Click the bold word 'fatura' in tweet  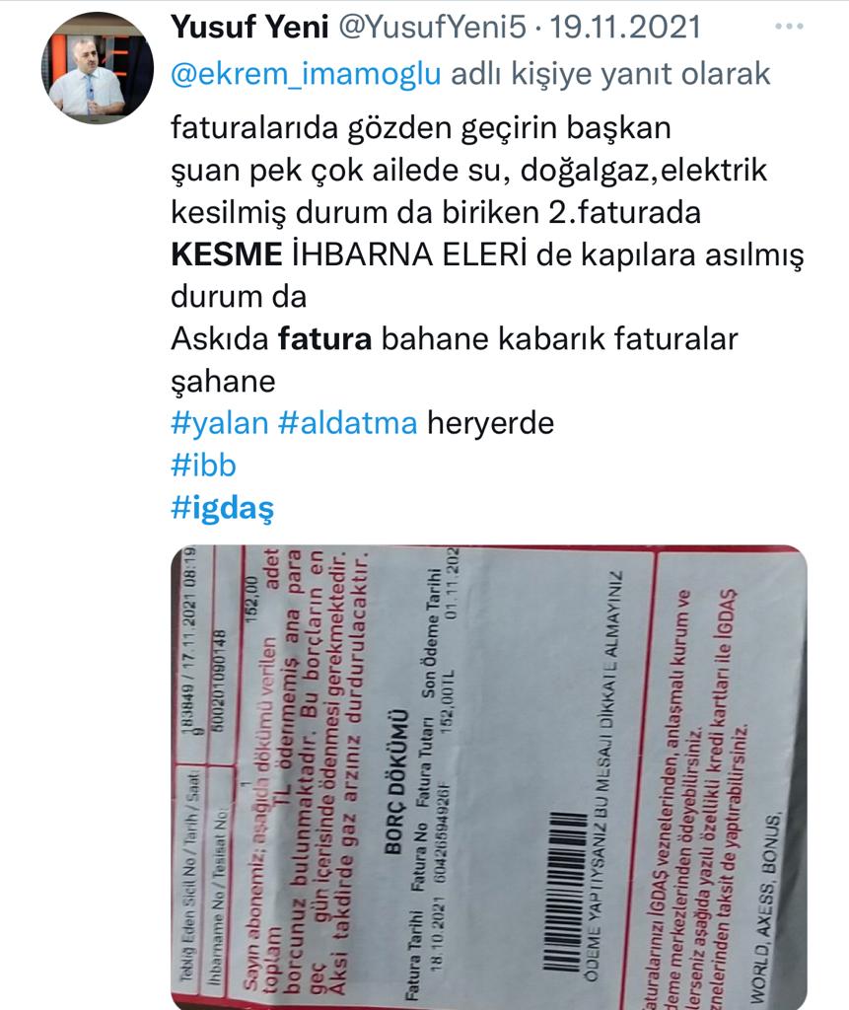click(x=324, y=339)
